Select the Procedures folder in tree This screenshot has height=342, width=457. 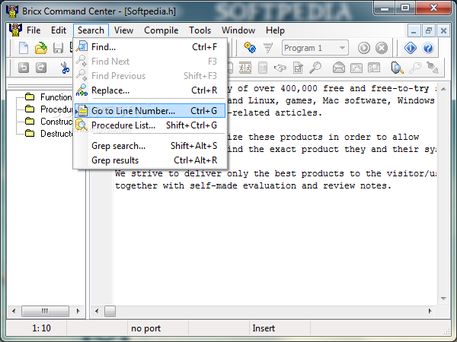49,109
